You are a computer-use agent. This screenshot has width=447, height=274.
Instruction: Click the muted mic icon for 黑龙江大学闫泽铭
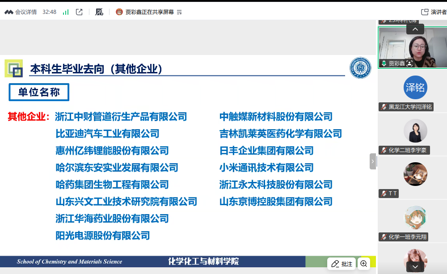384,107
